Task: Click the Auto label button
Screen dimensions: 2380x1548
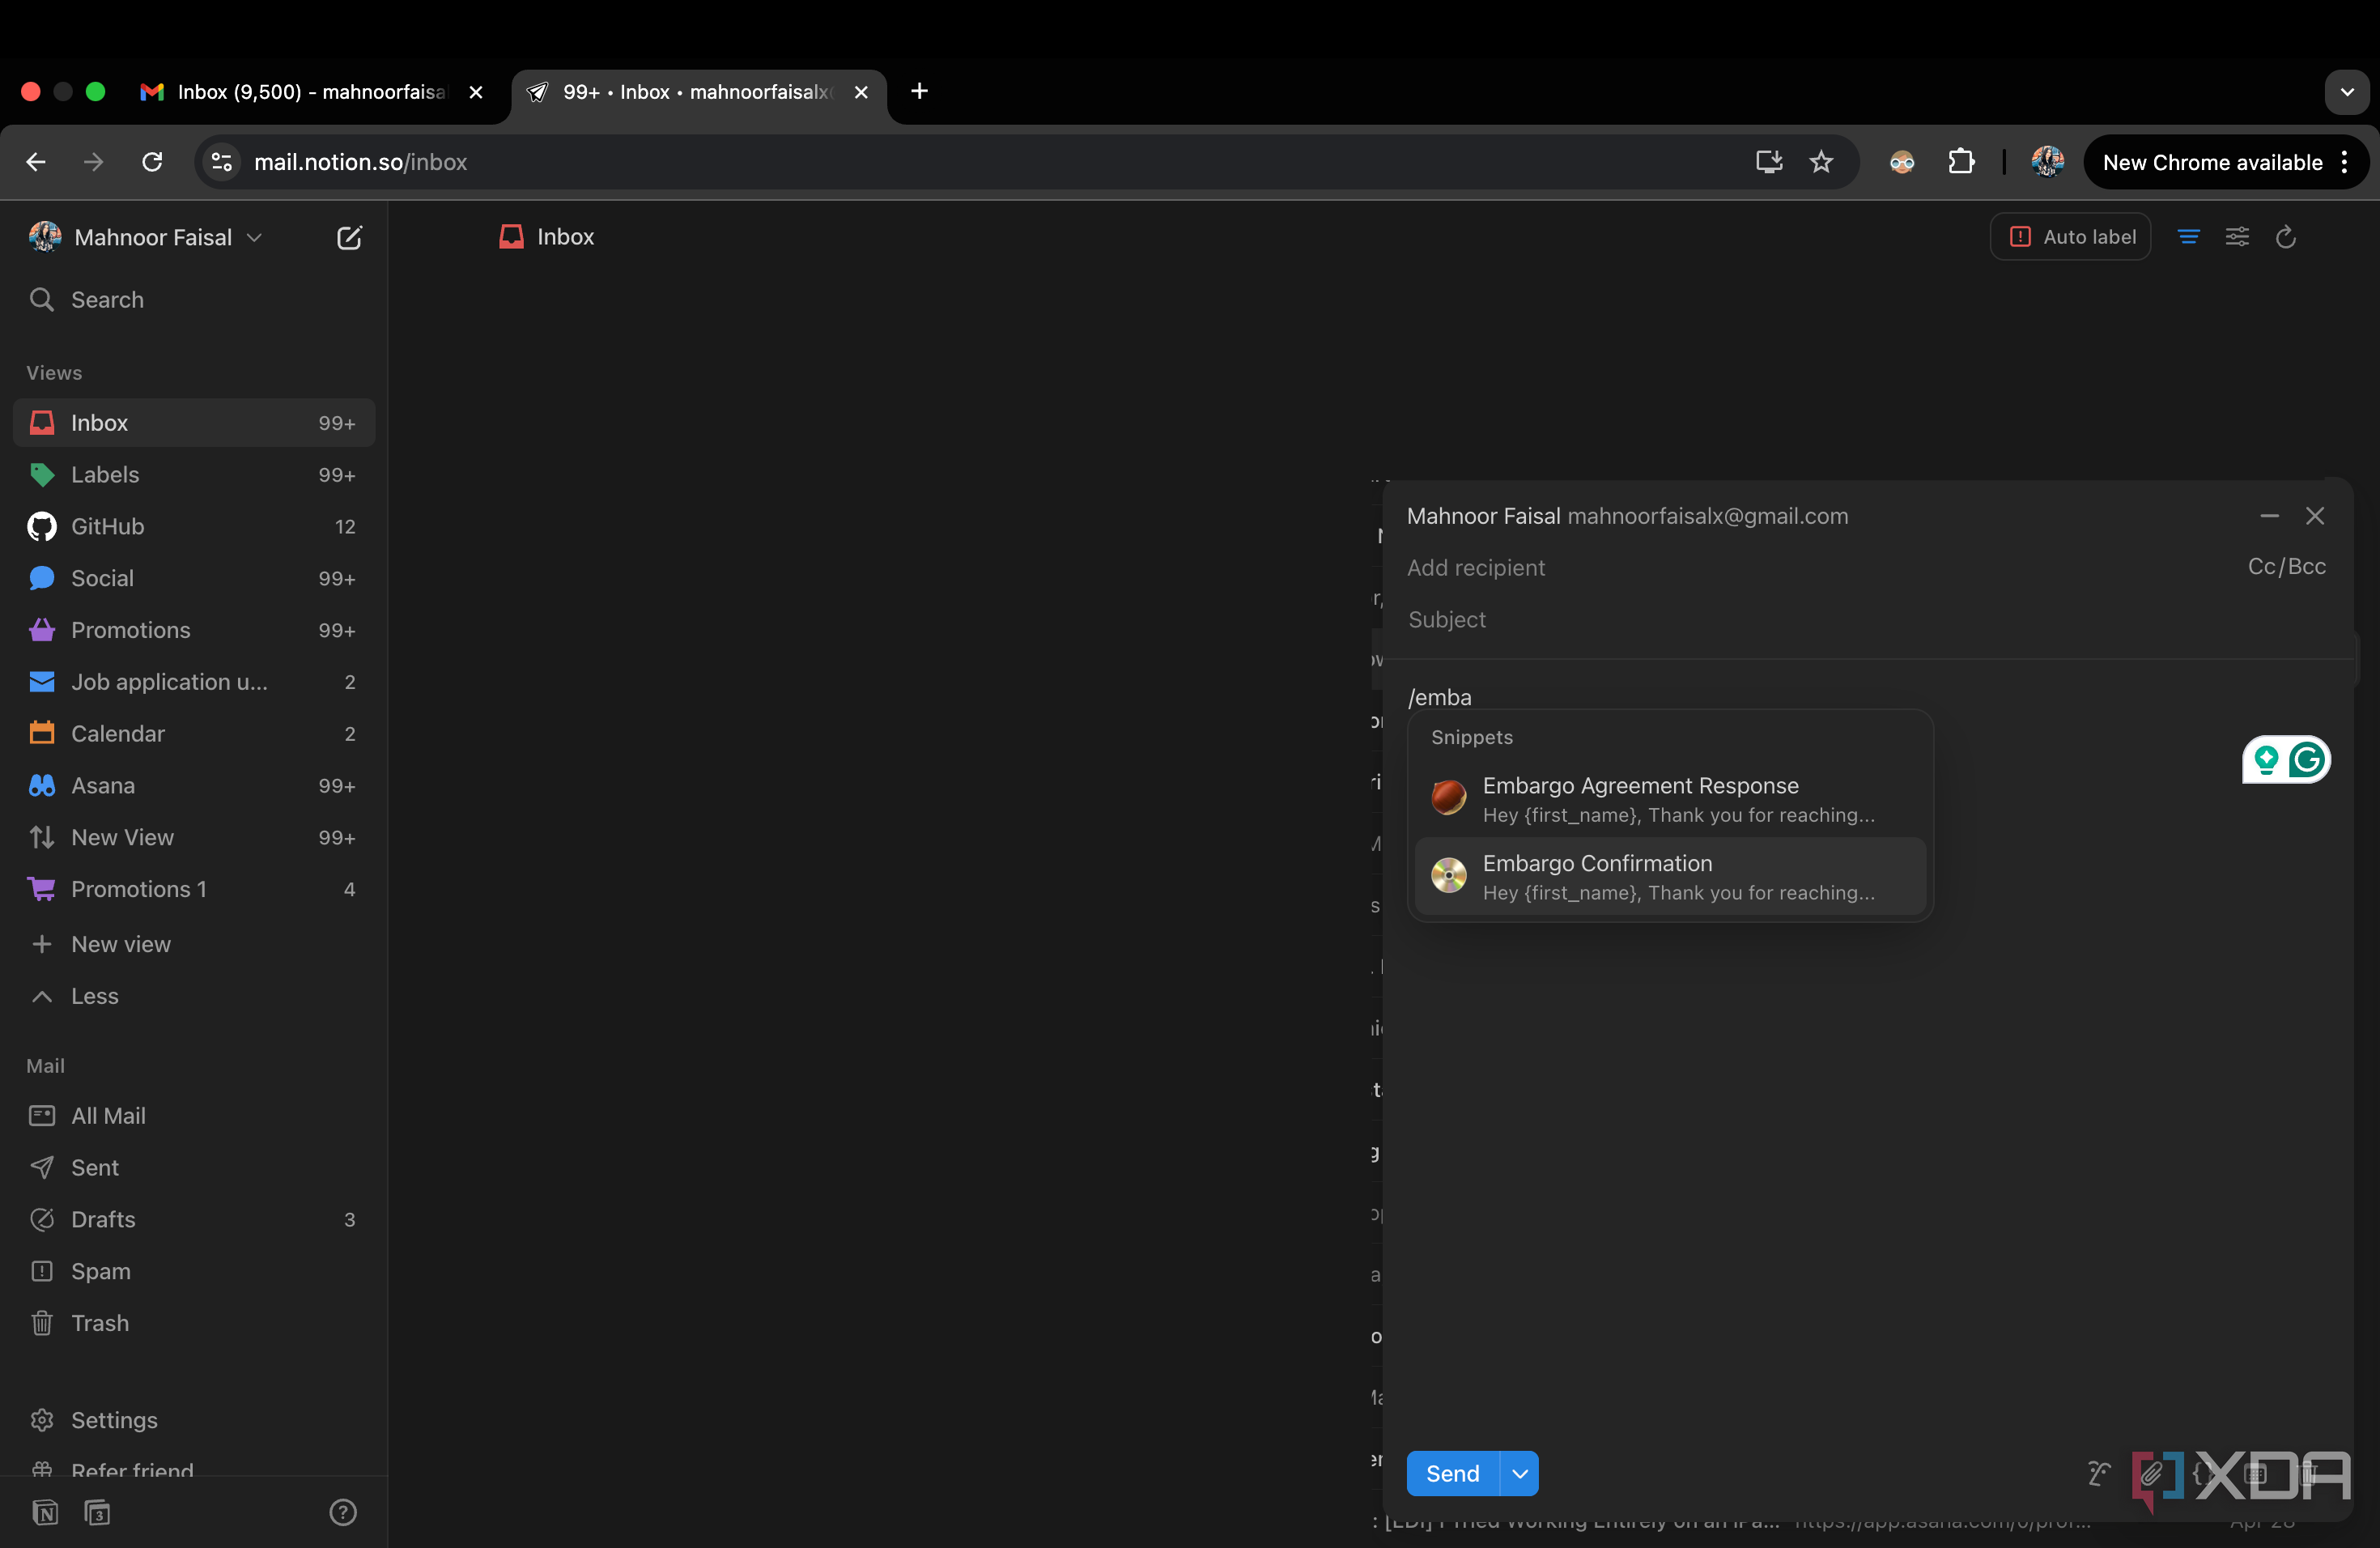Action: (2070, 237)
